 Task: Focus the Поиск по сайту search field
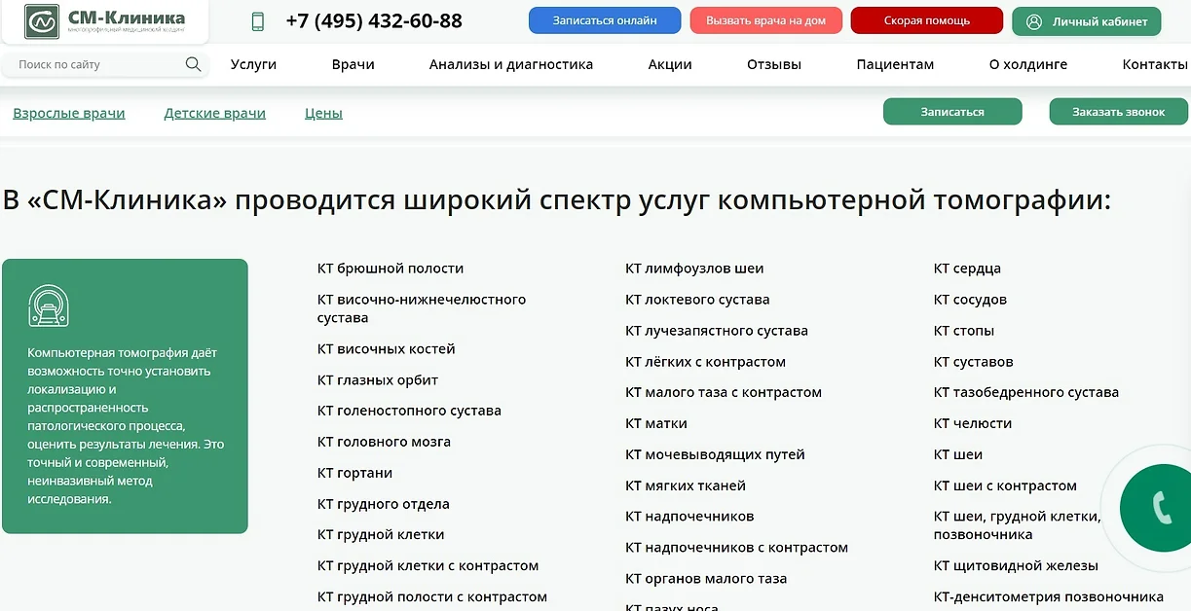tap(105, 64)
